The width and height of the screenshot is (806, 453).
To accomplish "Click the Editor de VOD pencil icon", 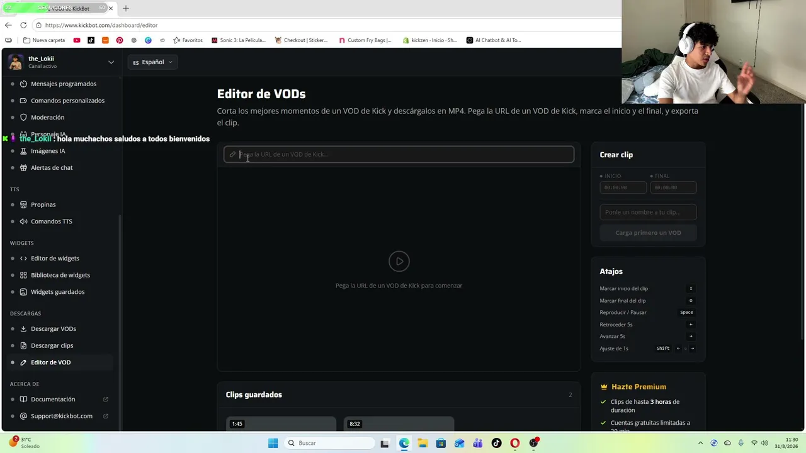I will tap(23, 362).
